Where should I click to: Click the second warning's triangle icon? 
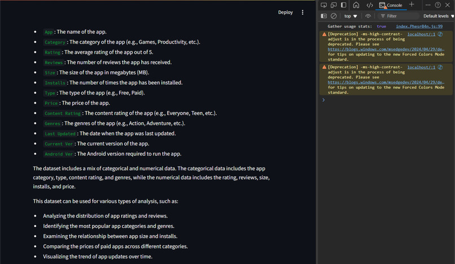click(324, 67)
